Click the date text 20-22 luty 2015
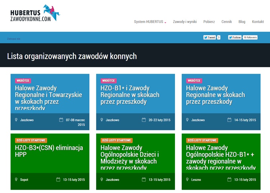The height and width of the screenshot is (193, 270). click(x=159, y=120)
